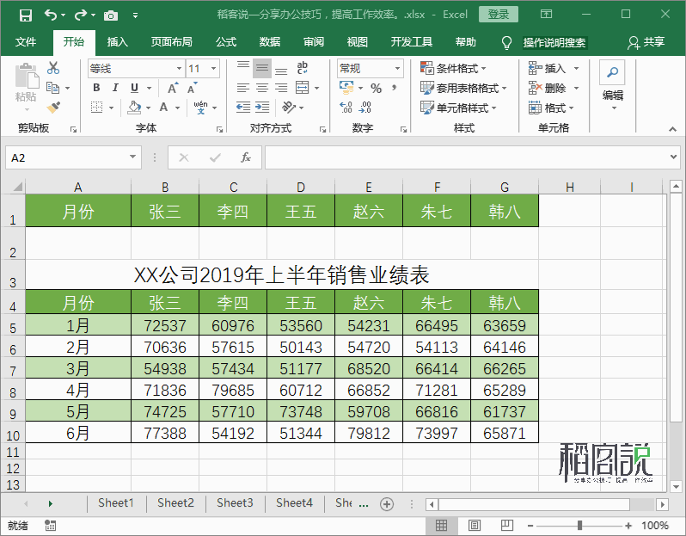Click the Increase Indent icon
The width and height of the screenshot is (686, 536).
(x=262, y=108)
